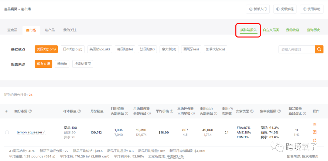Switch to 查竞品 tab
Viewport: 328px width, 161px height.
click(12, 30)
